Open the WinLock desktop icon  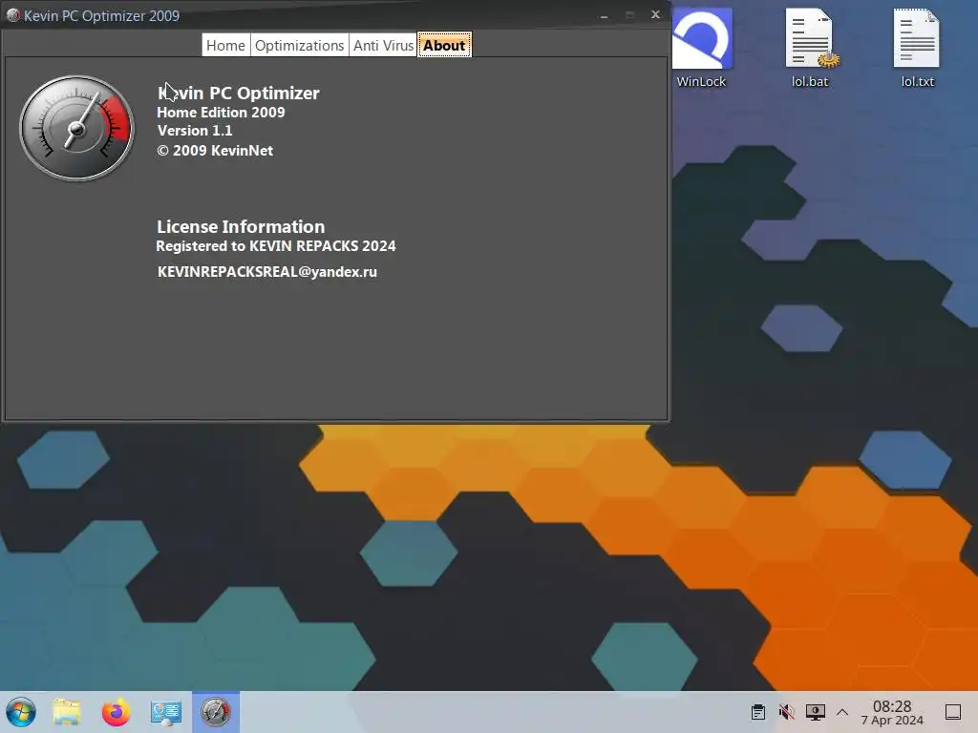pos(702,48)
